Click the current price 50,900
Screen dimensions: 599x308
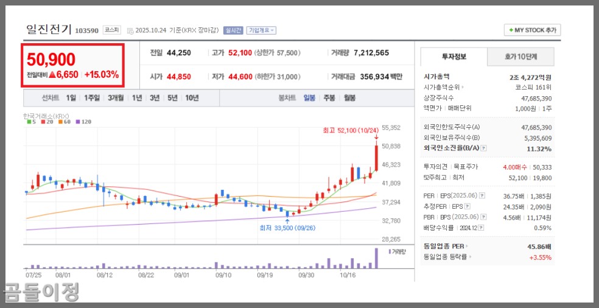tap(51, 60)
